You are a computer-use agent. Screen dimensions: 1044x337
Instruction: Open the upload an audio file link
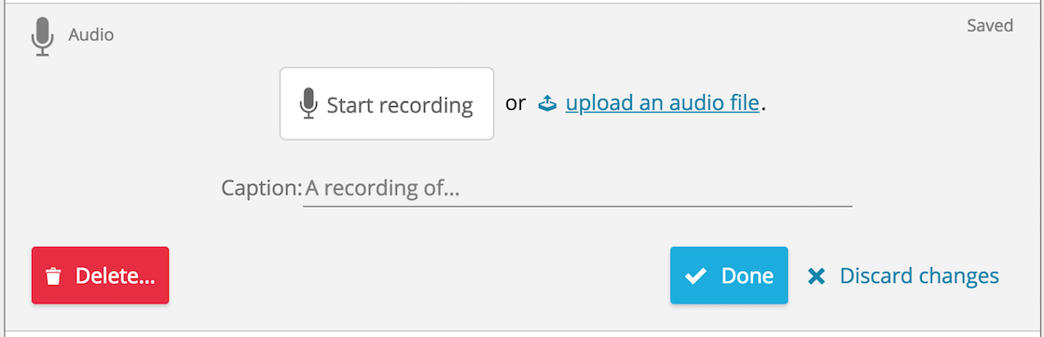(x=663, y=103)
